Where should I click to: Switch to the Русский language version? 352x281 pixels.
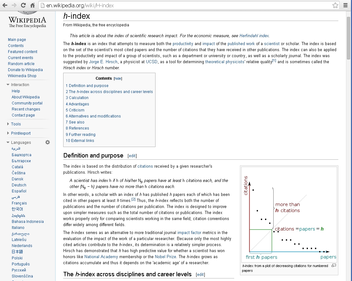[19, 270]
